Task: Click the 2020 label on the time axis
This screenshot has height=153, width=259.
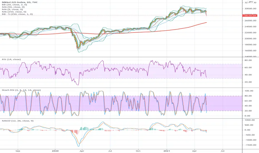Action: [55, 151]
